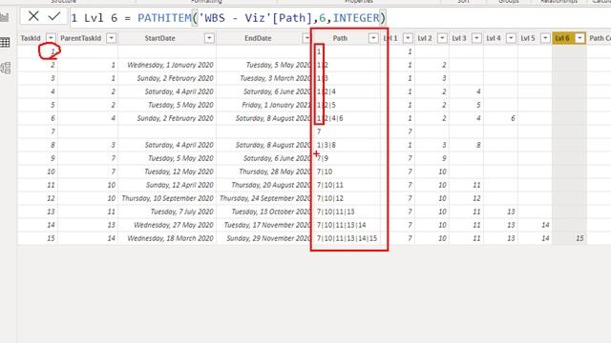Open Lvl 6 column filter dropdown
The image size is (611, 343).
tap(579, 38)
